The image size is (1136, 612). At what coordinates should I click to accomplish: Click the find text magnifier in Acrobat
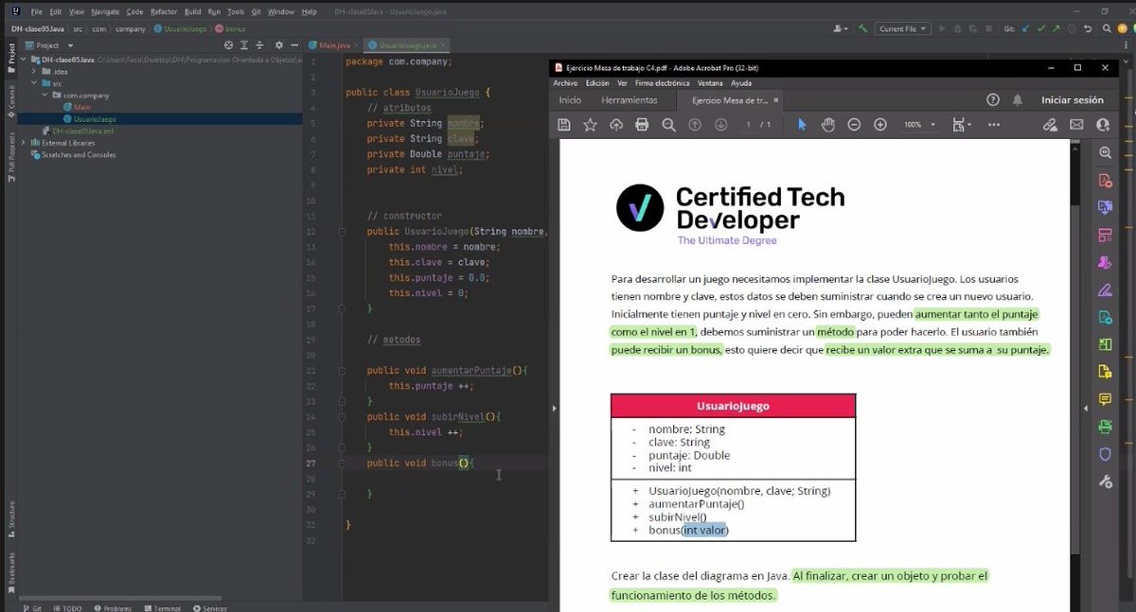click(668, 125)
